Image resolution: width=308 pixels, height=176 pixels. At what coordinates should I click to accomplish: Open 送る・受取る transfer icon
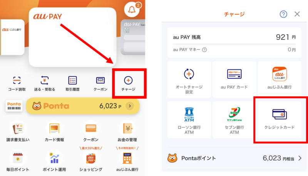pos(45,80)
